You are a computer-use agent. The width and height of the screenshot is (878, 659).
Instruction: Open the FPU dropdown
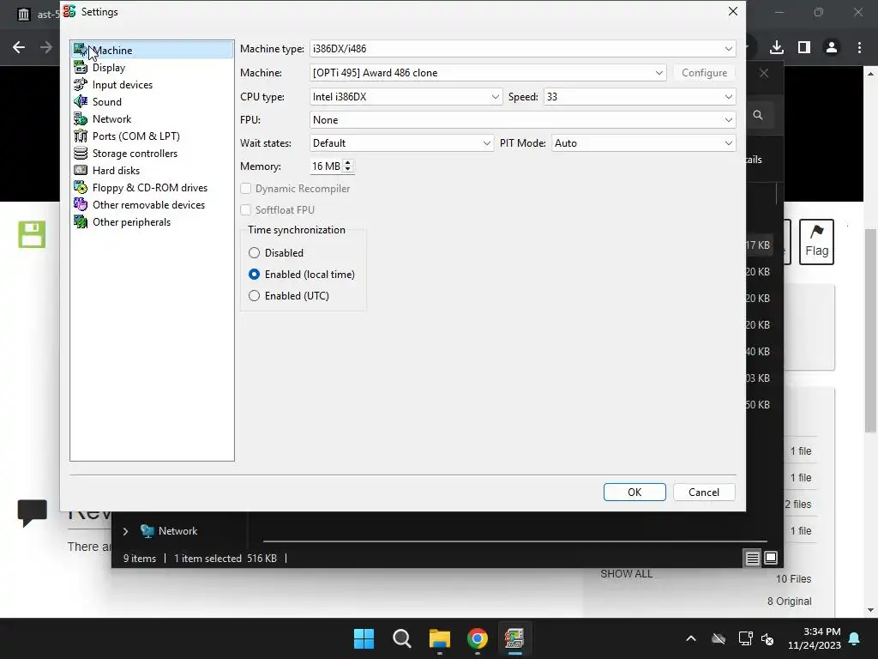coord(522,120)
